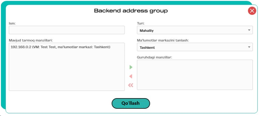Click the Backend address group title
This screenshot has width=262, height=116.
[x=131, y=11]
